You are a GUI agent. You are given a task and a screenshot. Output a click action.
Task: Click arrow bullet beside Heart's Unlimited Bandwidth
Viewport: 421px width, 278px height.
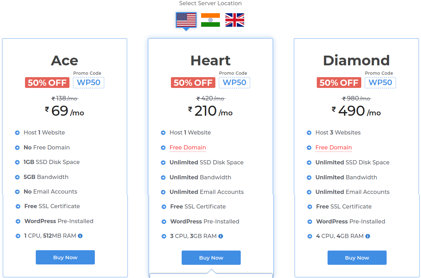click(x=163, y=178)
